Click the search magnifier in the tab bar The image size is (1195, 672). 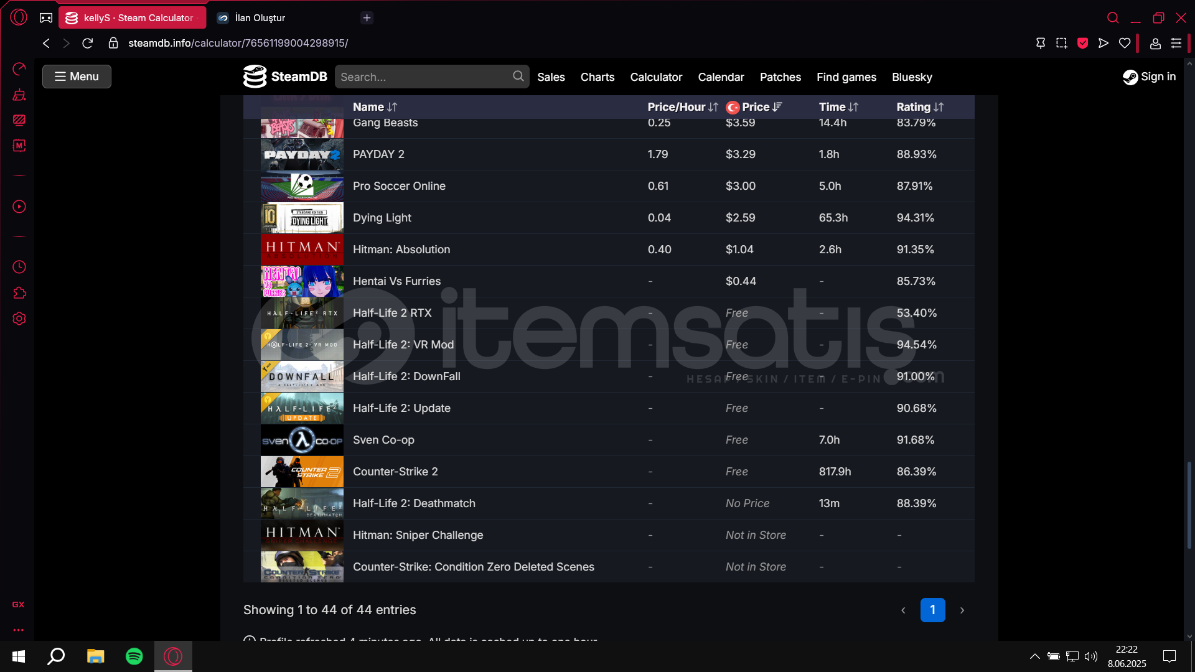coord(1113,18)
